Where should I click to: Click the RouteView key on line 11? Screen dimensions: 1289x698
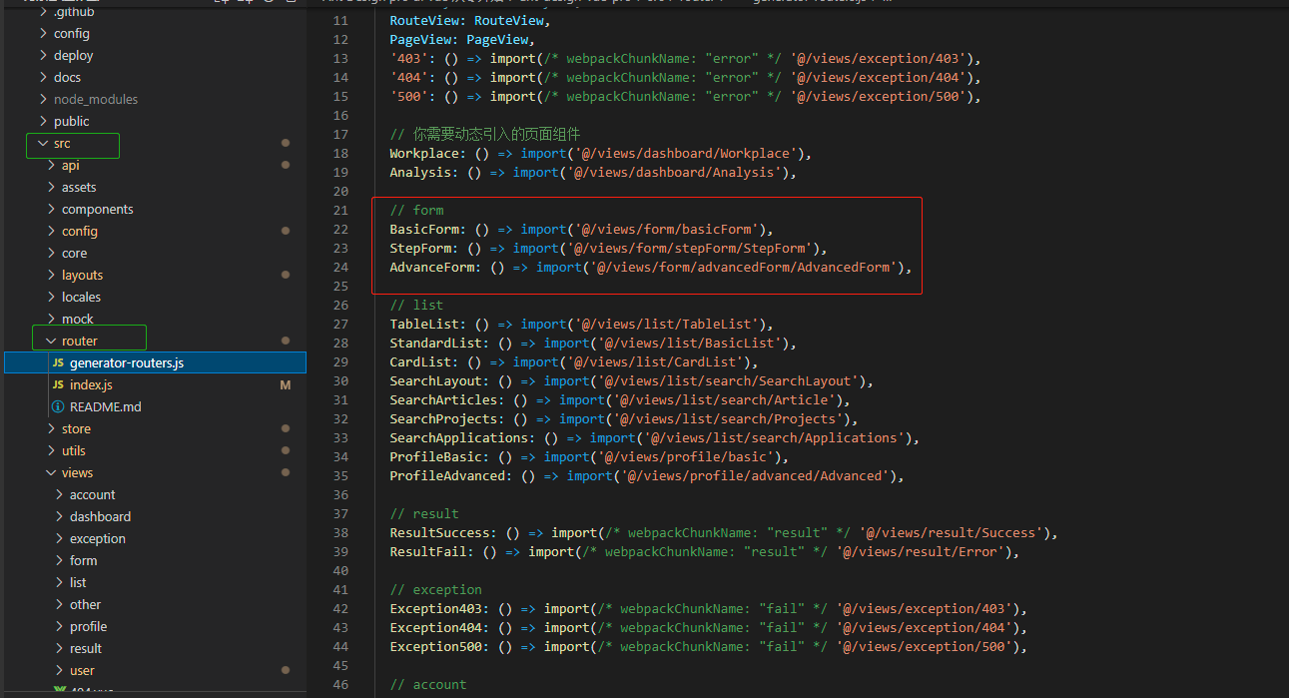(424, 20)
